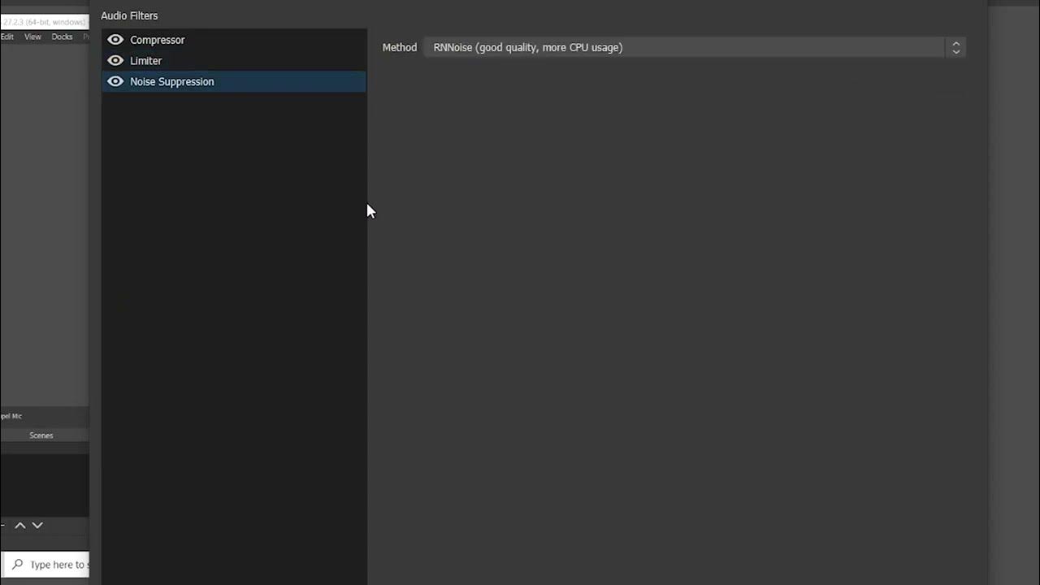Move scene up with the up arrow
The height and width of the screenshot is (585, 1040).
coord(20,526)
